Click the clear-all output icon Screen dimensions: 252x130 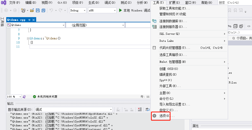point(140,110)
